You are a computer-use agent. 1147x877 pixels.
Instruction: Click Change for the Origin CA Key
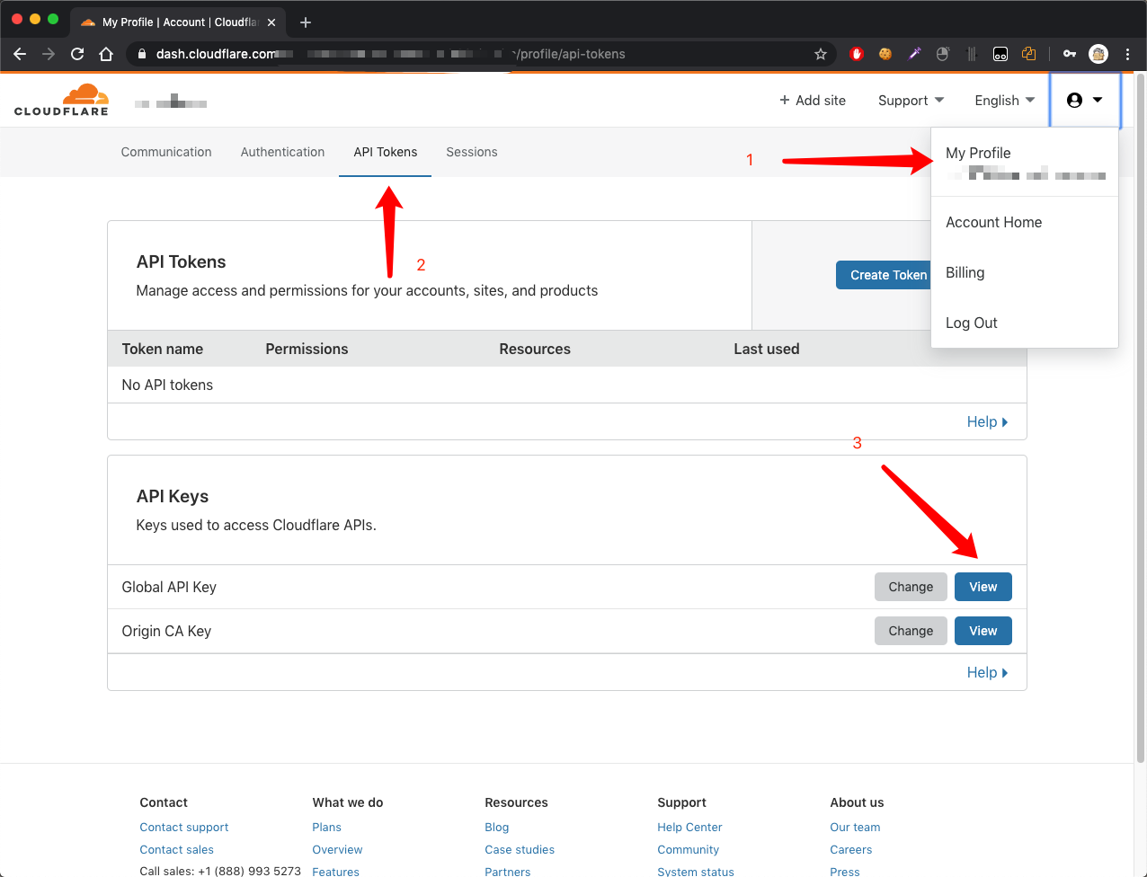910,631
